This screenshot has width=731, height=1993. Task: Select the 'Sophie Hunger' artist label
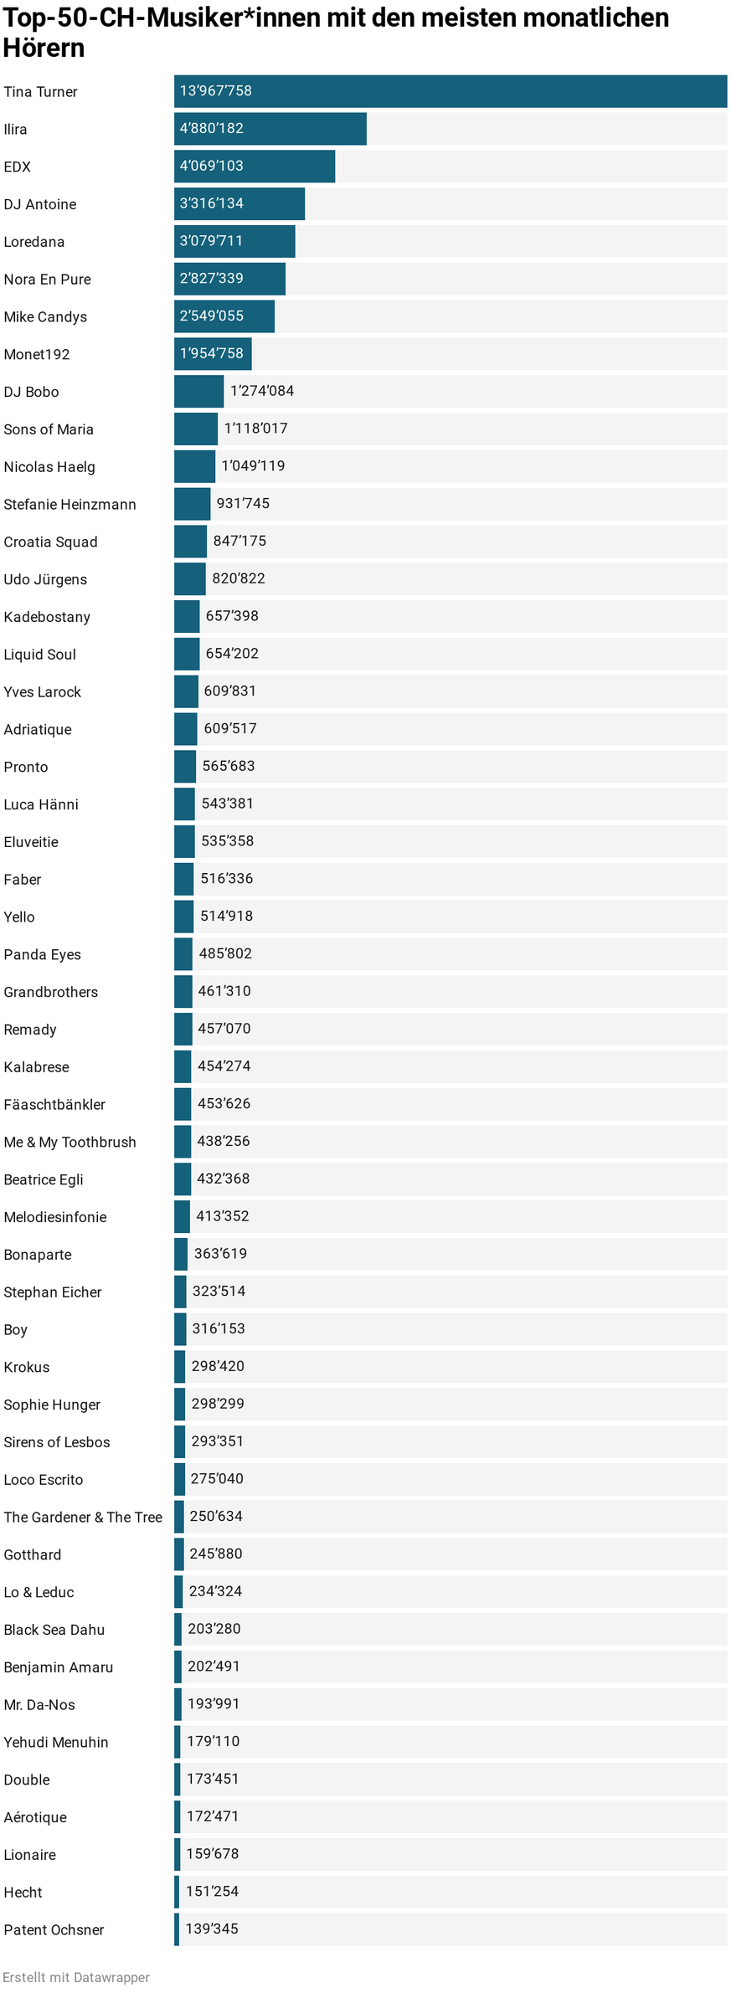coord(52,1405)
